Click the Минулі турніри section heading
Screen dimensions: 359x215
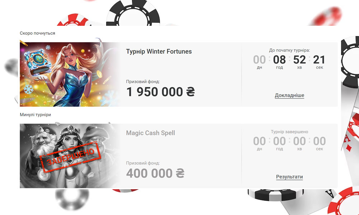pyautogui.click(x=35, y=115)
